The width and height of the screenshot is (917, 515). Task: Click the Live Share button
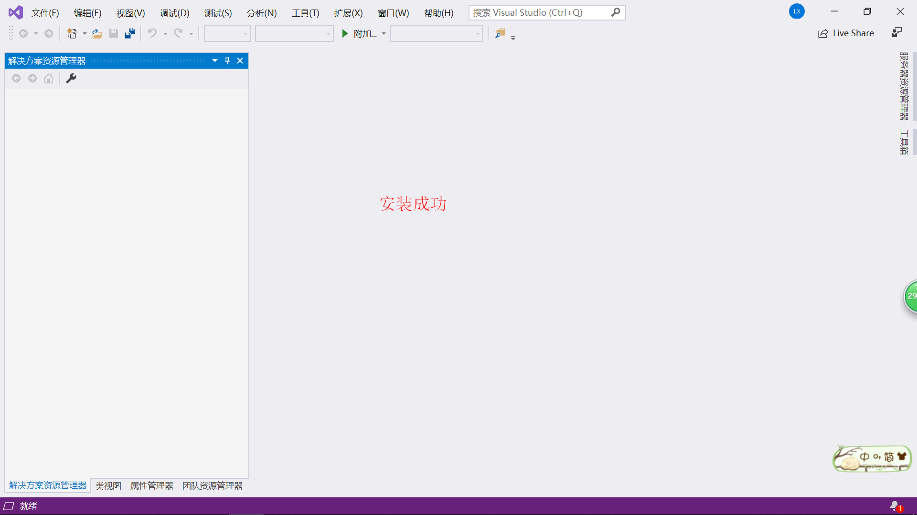846,33
